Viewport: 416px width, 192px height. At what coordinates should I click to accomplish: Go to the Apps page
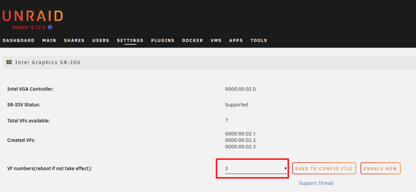click(236, 41)
